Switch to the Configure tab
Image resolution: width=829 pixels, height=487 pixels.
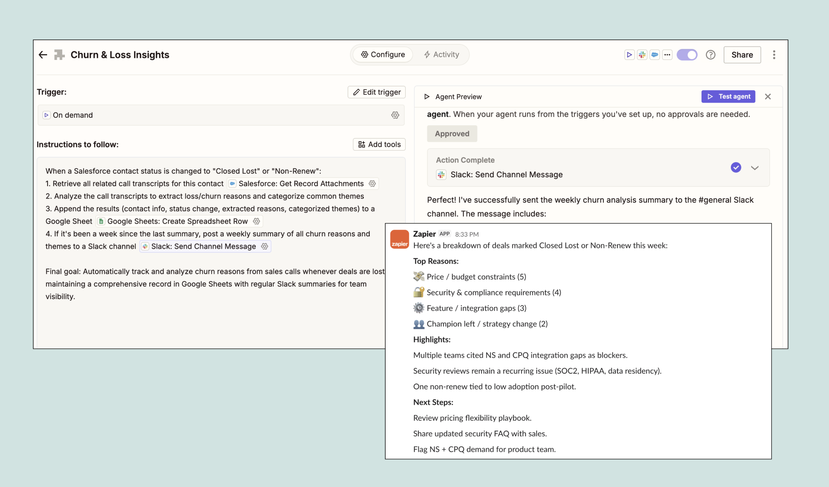[x=383, y=55]
